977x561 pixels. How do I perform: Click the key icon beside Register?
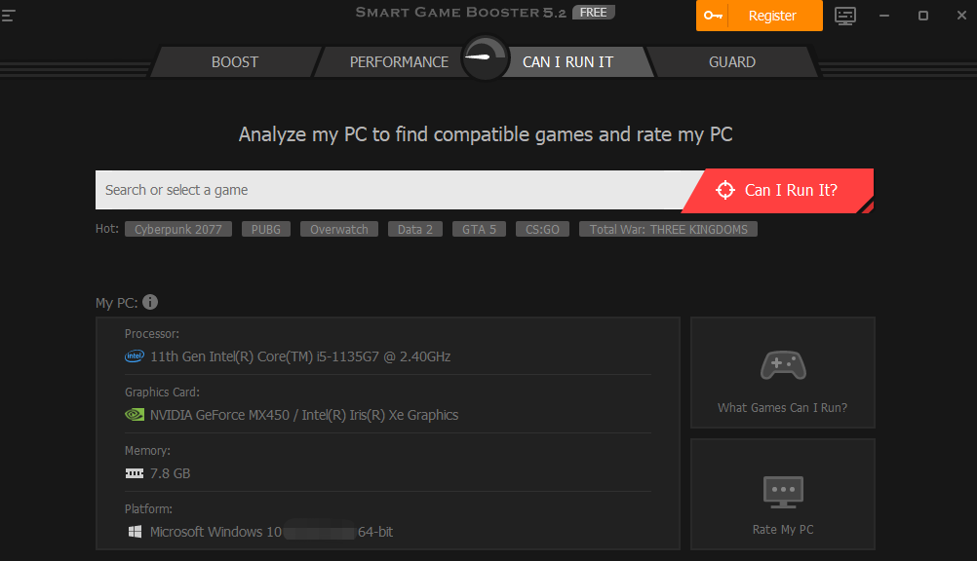712,16
